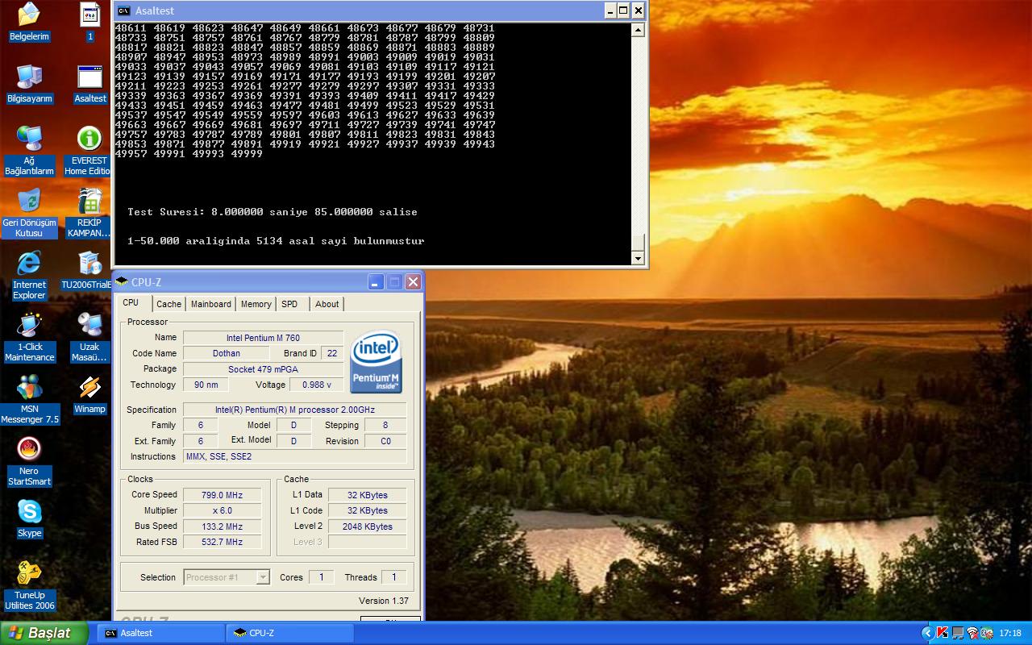1032x645 pixels.
Task: Click the processor specification '2.00GHz' field
Action: click(295, 410)
